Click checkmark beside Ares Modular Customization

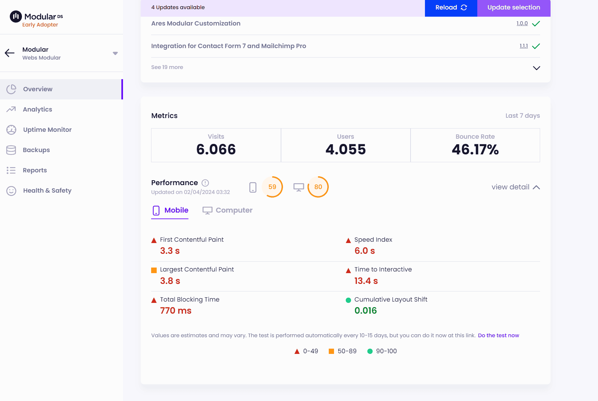(536, 24)
